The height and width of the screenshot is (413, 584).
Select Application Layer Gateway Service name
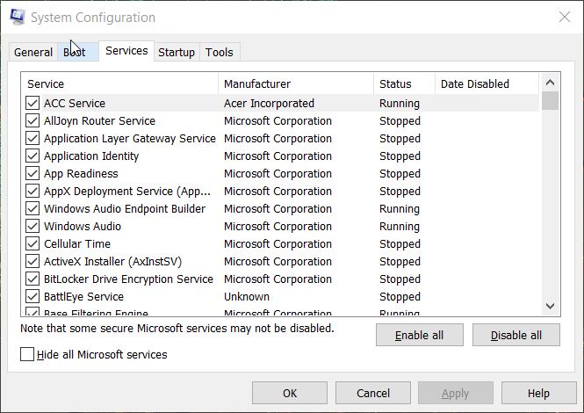(130, 138)
